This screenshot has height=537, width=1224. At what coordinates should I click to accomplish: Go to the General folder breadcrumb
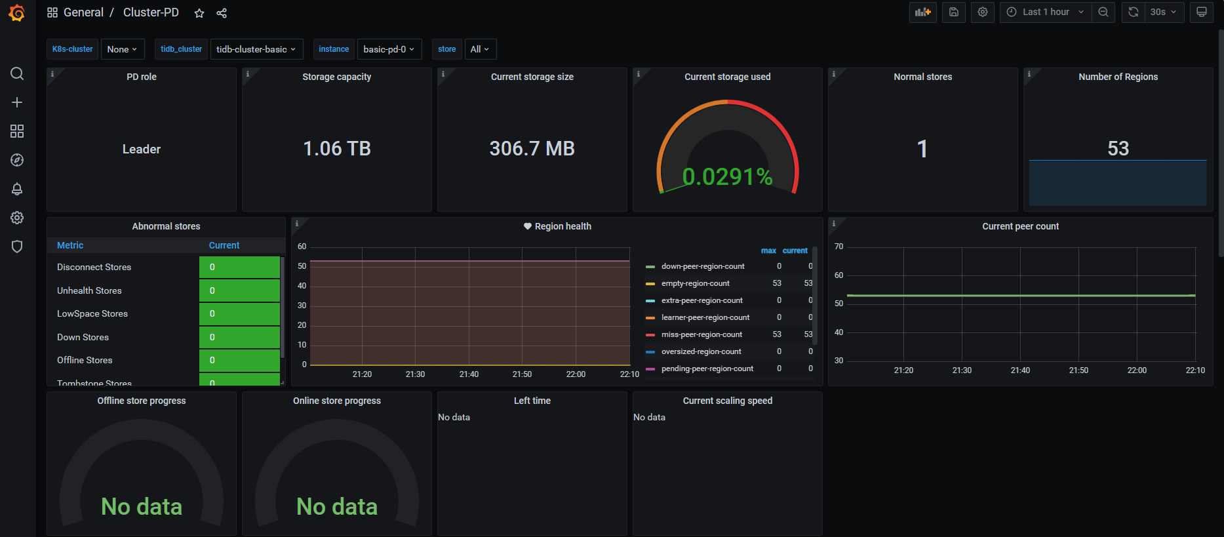click(x=83, y=12)
